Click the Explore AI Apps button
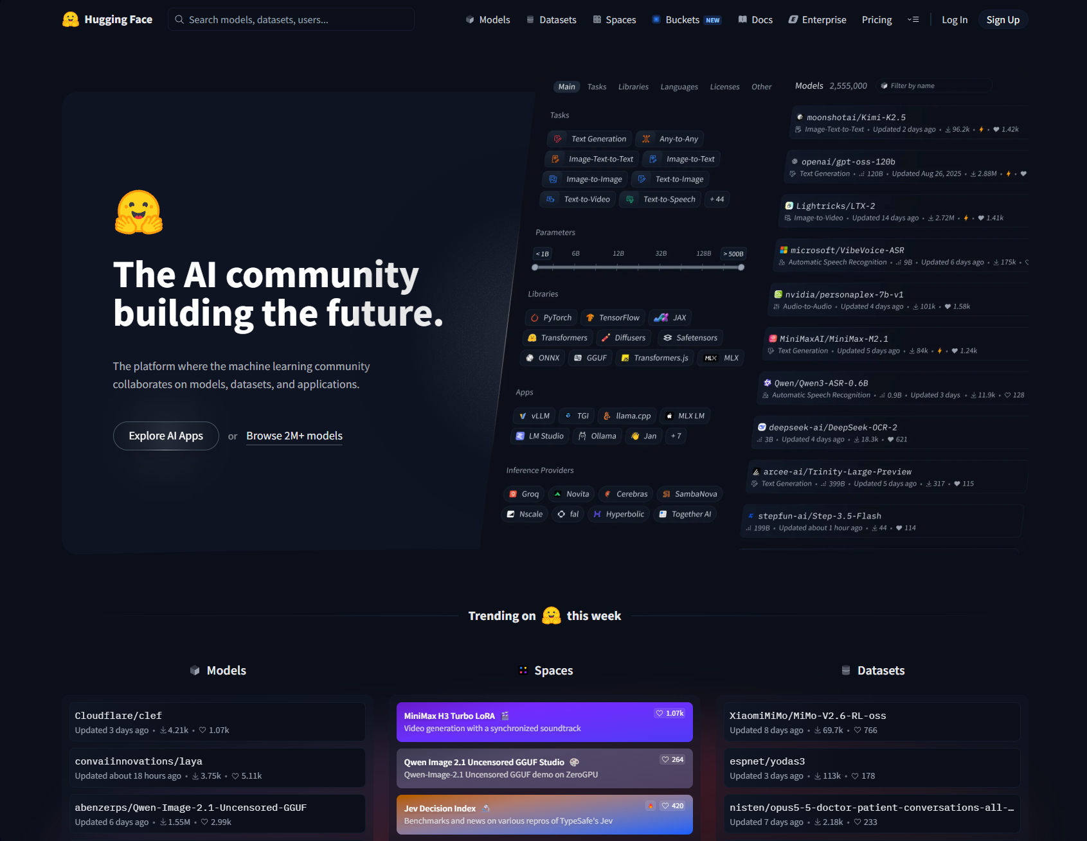 (166, 436)
